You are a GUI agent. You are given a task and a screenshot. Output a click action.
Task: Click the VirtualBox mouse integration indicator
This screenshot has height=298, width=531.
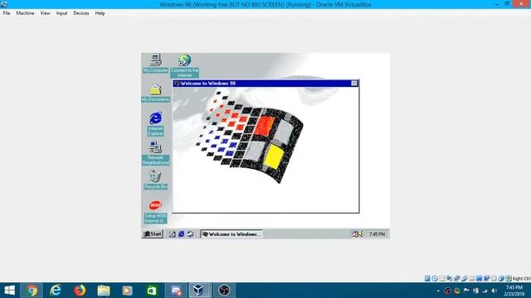click(501, 278)
